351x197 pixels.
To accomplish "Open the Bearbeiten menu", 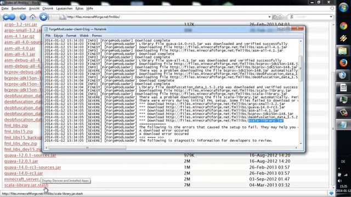I will pos(19,8).
